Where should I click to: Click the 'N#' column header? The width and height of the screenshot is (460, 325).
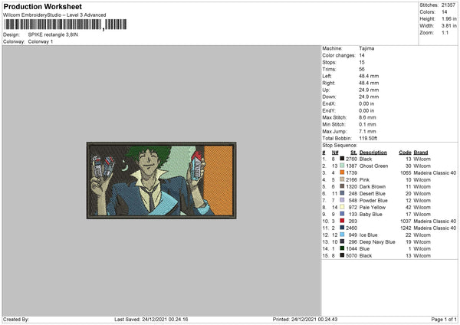coord(335,153)
